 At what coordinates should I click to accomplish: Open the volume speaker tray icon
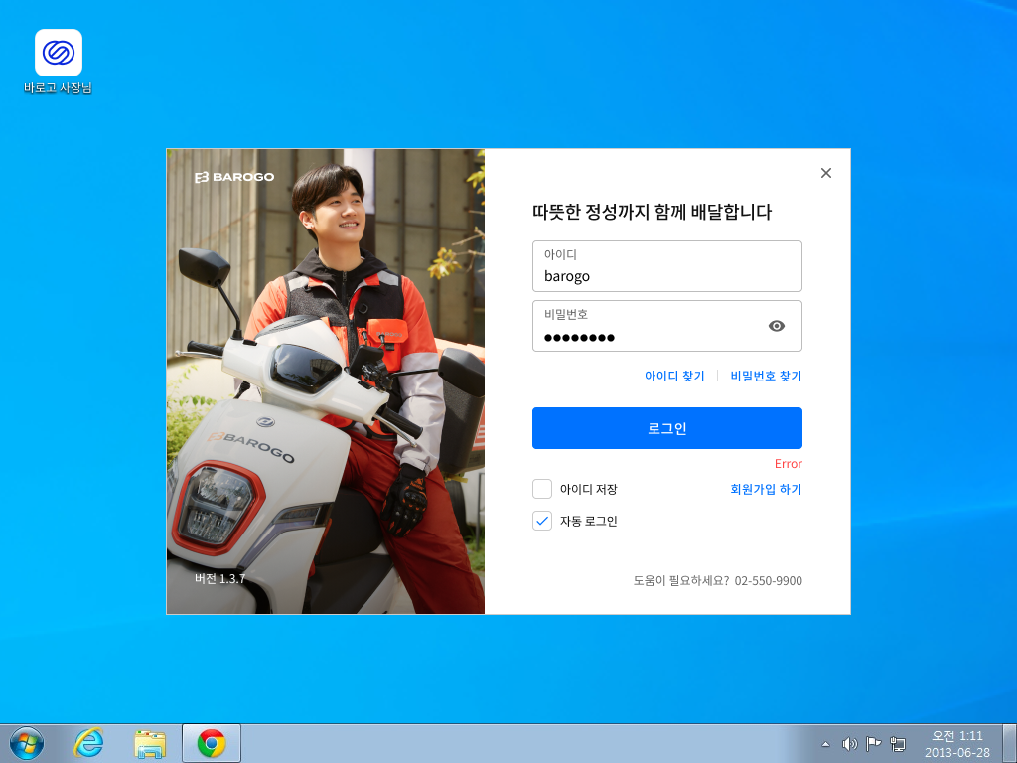[849, 744]
